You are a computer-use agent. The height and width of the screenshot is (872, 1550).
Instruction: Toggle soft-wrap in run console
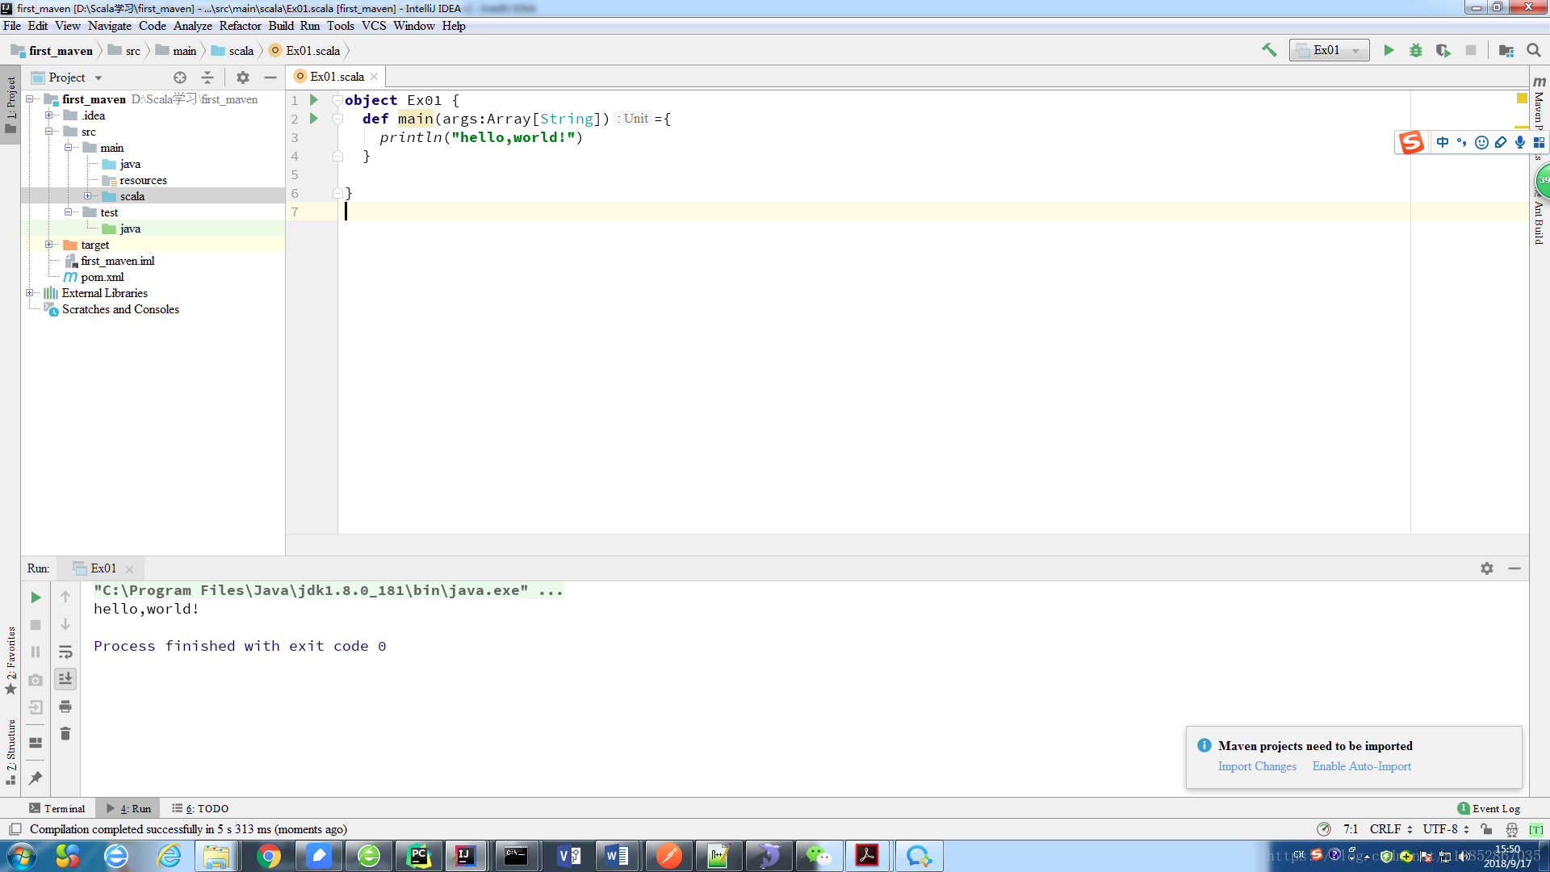tap(65, 652)
